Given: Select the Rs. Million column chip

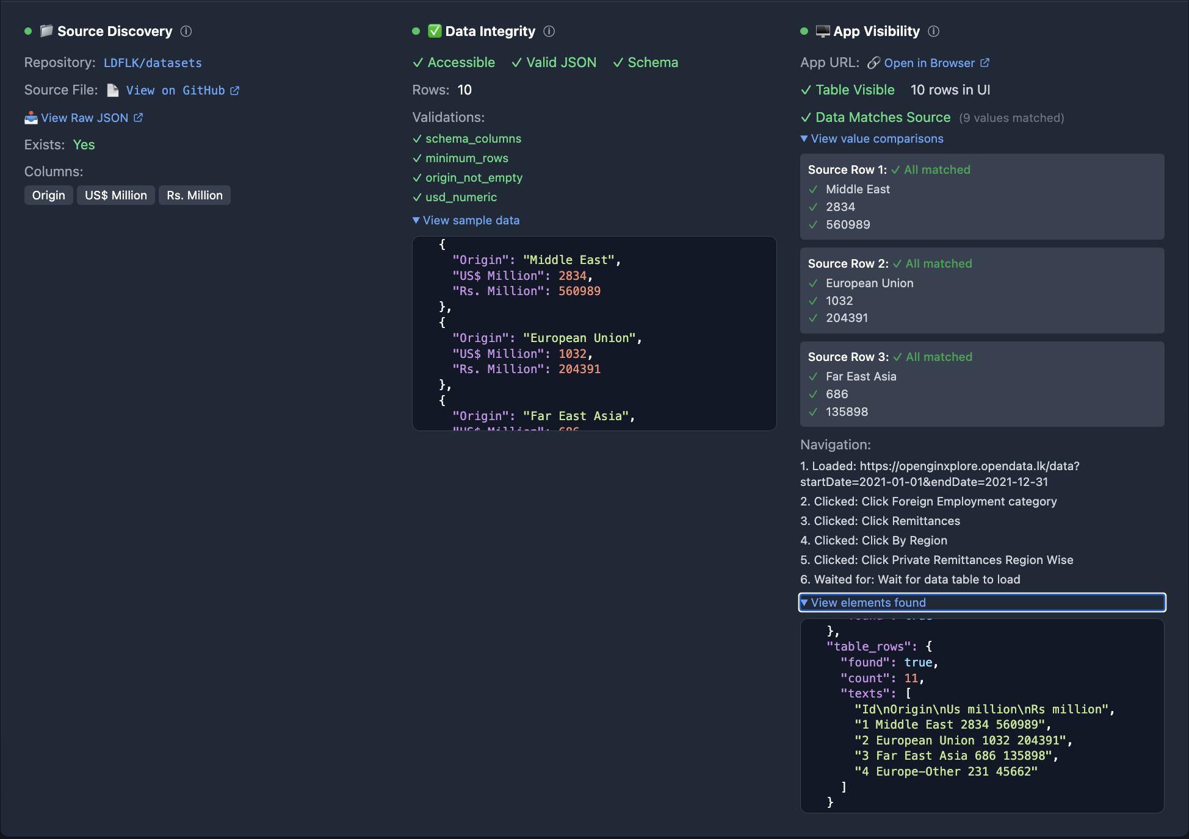Looking at the screenshot, I should pyautogui.click(x=194, y=195).
